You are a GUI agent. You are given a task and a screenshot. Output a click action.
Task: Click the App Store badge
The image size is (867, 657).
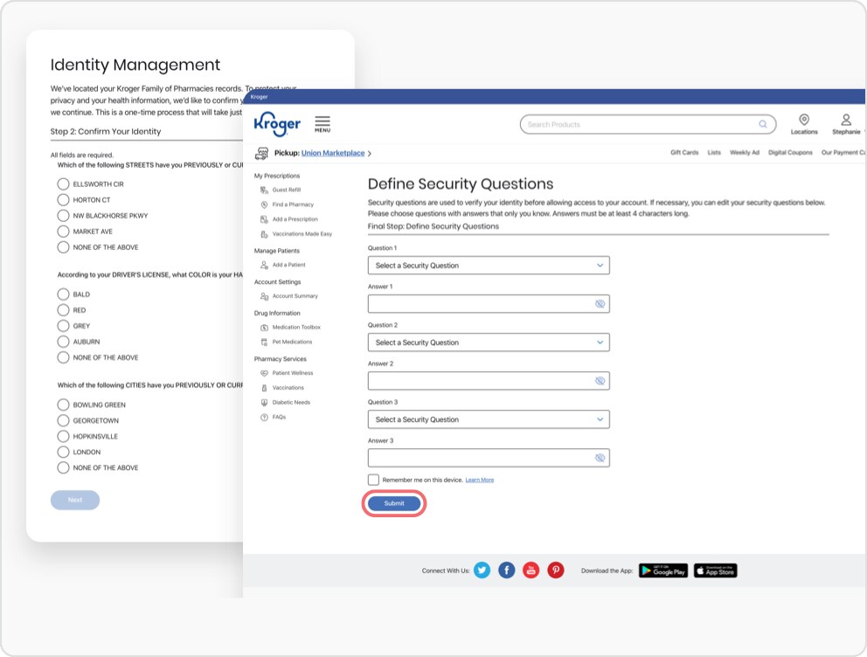[716, 571]
